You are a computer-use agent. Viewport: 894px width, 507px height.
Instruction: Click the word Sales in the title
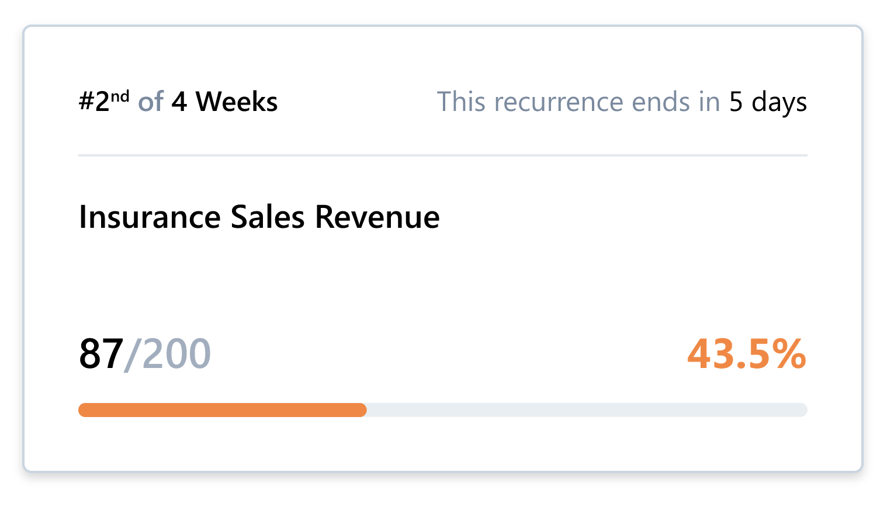268,217
